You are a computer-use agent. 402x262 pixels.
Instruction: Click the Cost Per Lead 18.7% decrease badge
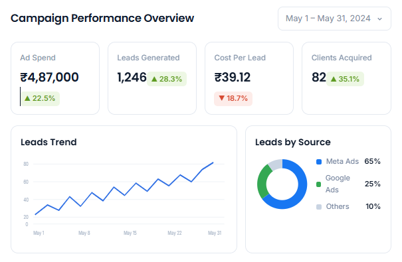233,99
